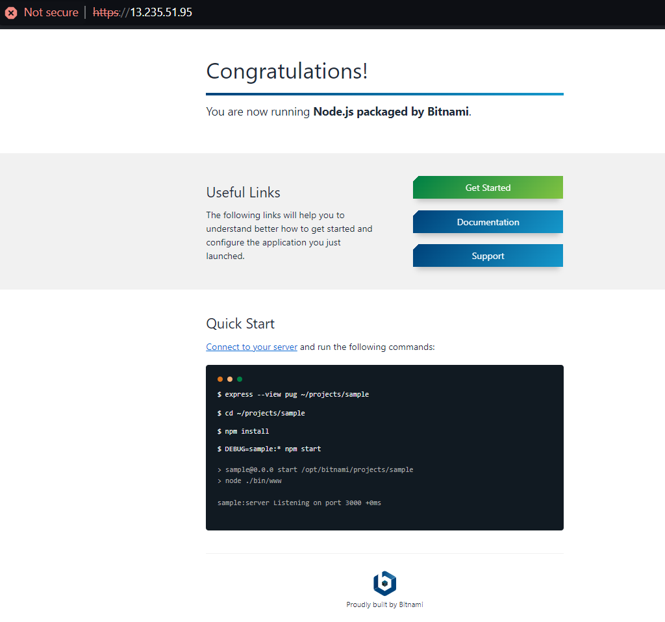665x622 pixels.
Task: Click the Bitnami logo in footer
Action: point(384,583)
